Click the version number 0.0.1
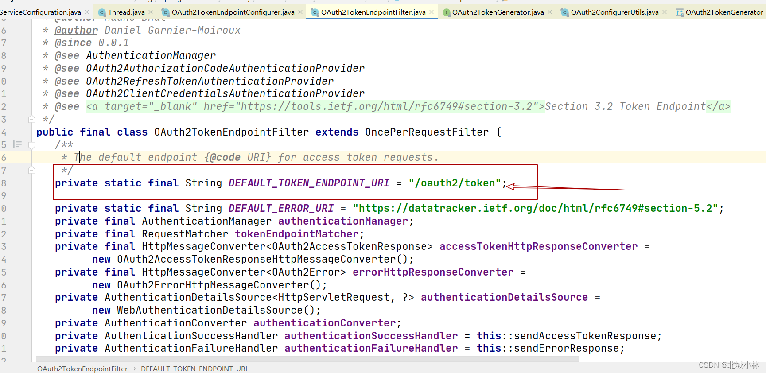The height and width of the screenshot is (373, 766). 114,43
